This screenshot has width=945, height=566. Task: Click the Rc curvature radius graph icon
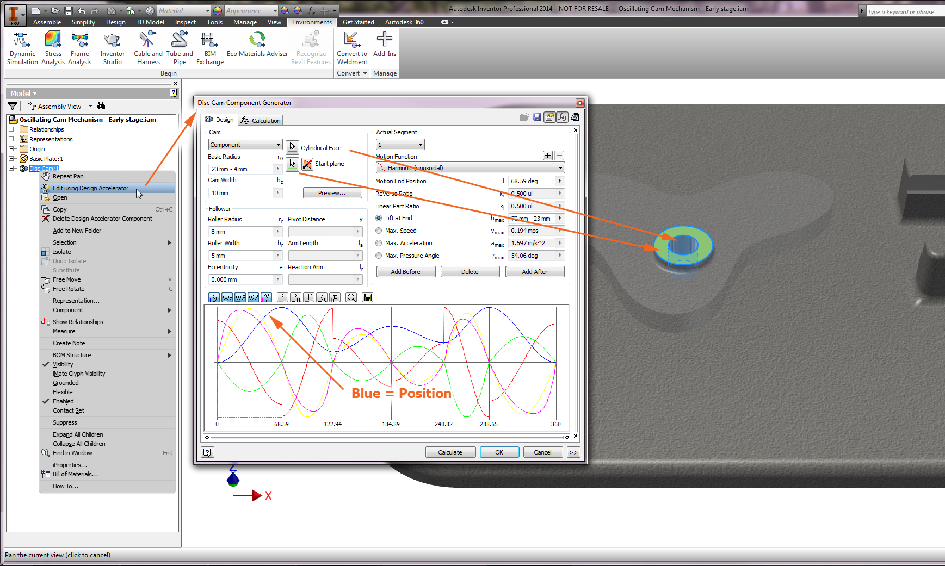322,297
